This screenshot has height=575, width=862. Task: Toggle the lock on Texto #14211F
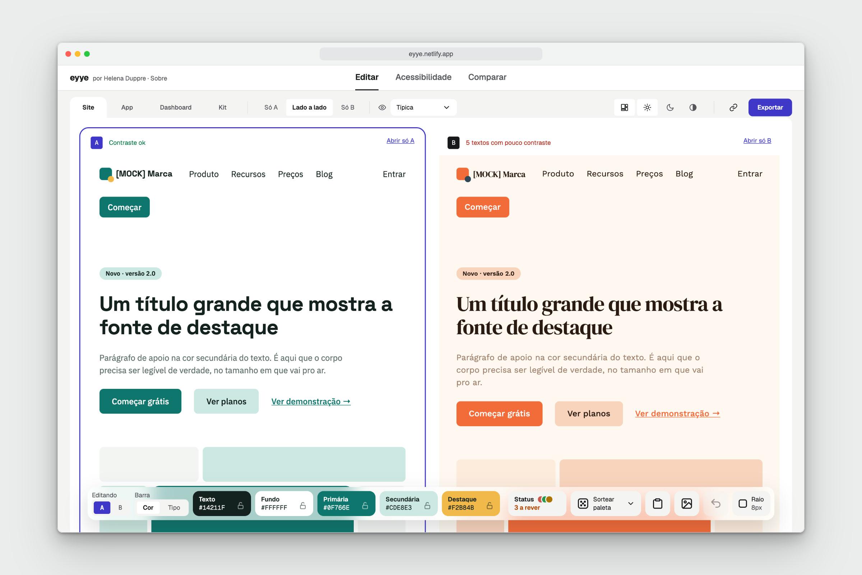point(241,506)
